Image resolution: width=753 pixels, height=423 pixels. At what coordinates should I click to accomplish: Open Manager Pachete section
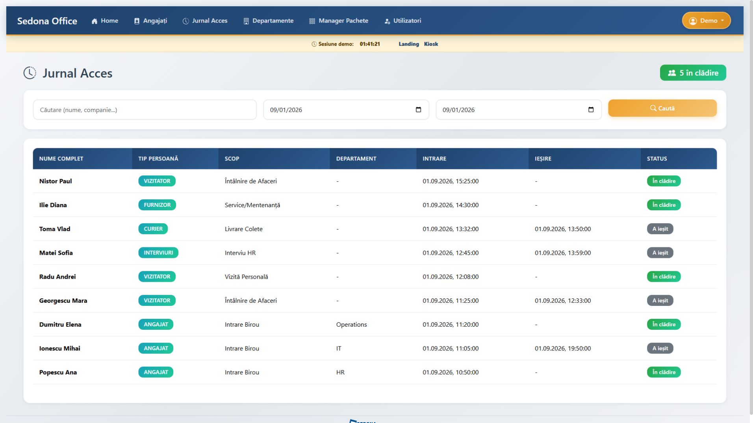[x=339, y=21]
